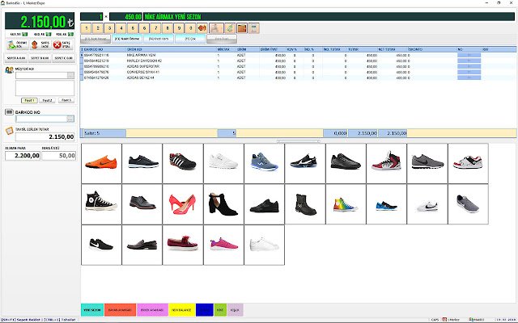
Task: Click on-screen numpad key 5
Action: tap(133, 28)
